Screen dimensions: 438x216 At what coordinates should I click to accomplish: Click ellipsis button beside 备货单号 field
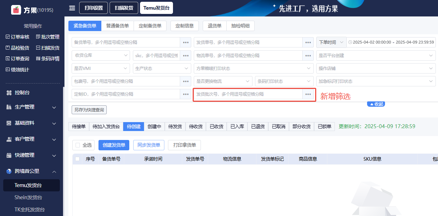coord(186,42)
